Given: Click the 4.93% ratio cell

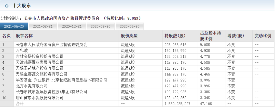Looking at the screenshot, I should pyautogui.click(x=205, y=51).
